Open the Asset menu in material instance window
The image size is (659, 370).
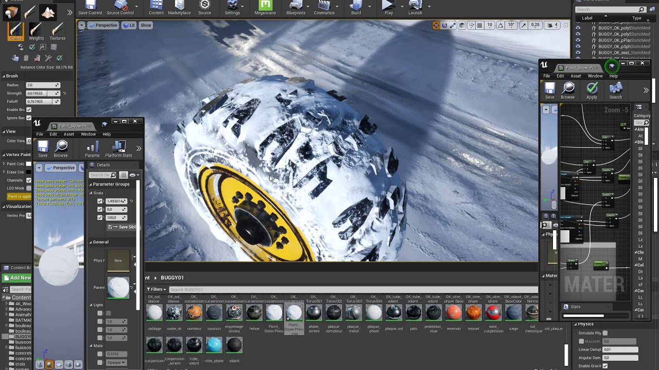click(68, 134)
